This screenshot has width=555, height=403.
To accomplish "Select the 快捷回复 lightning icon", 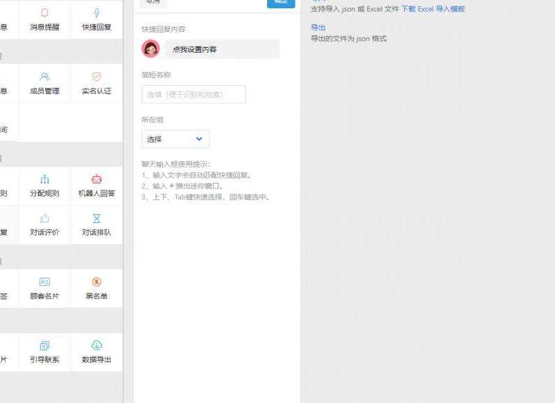I will pyautogui.click(x=96, y=14).
